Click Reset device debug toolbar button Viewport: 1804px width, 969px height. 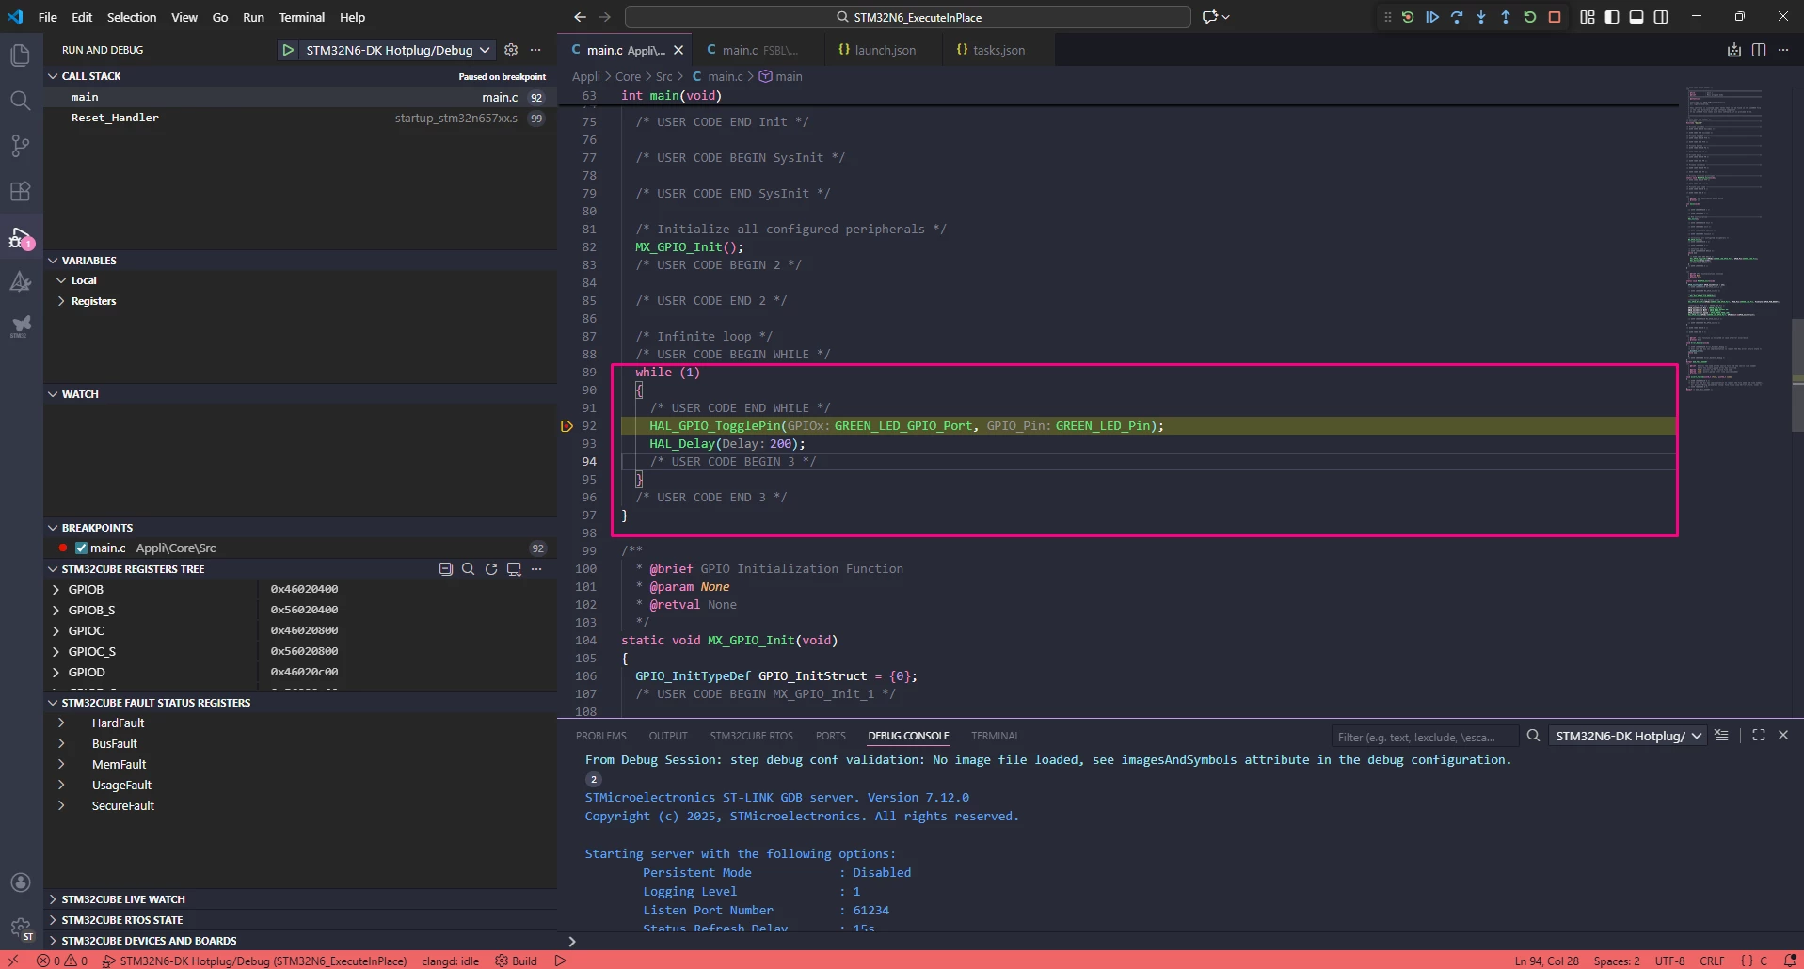pos(1408,17)
